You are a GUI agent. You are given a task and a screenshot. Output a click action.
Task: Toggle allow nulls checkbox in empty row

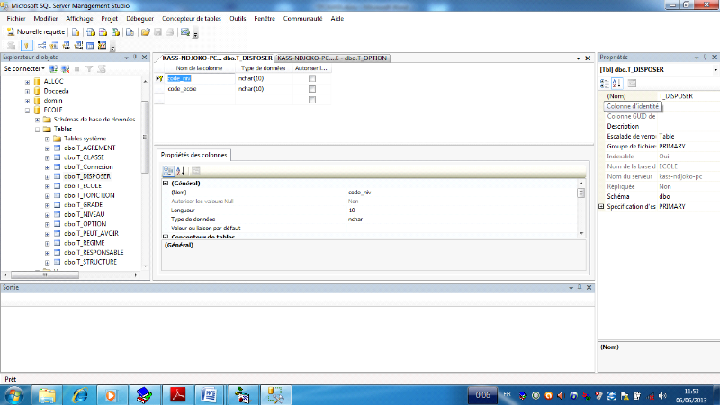point(312,100)
